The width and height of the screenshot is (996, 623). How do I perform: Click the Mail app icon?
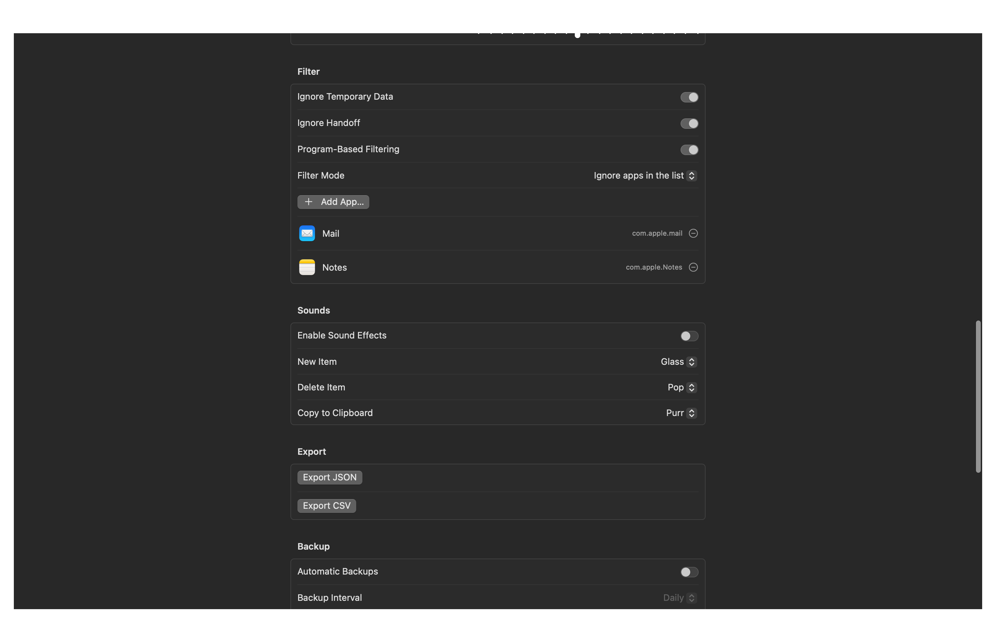(307, 233)
